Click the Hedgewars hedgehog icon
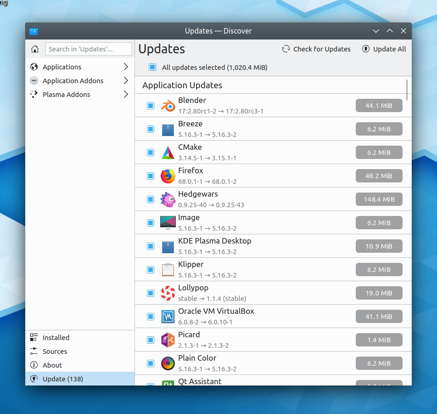Image resolution: width=437 pixels, height=414 pixels. pos(168,199)
